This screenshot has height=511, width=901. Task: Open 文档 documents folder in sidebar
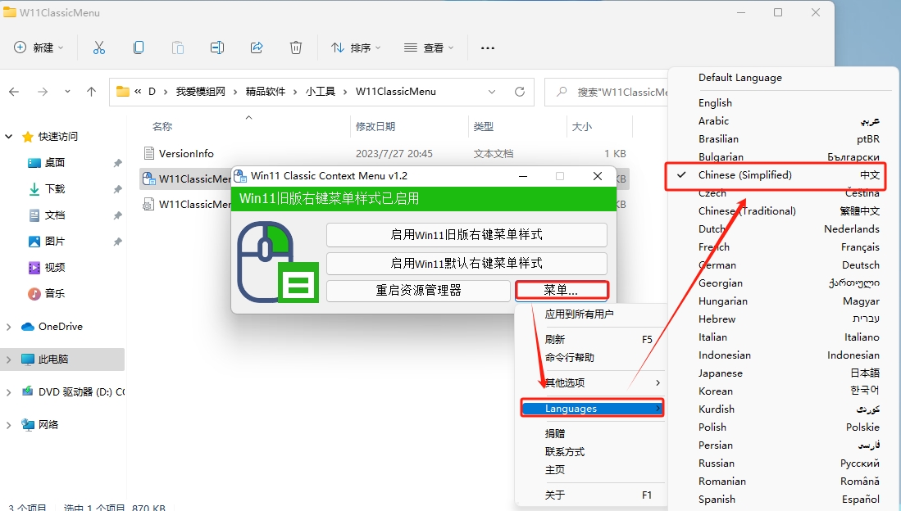point(55,215)
